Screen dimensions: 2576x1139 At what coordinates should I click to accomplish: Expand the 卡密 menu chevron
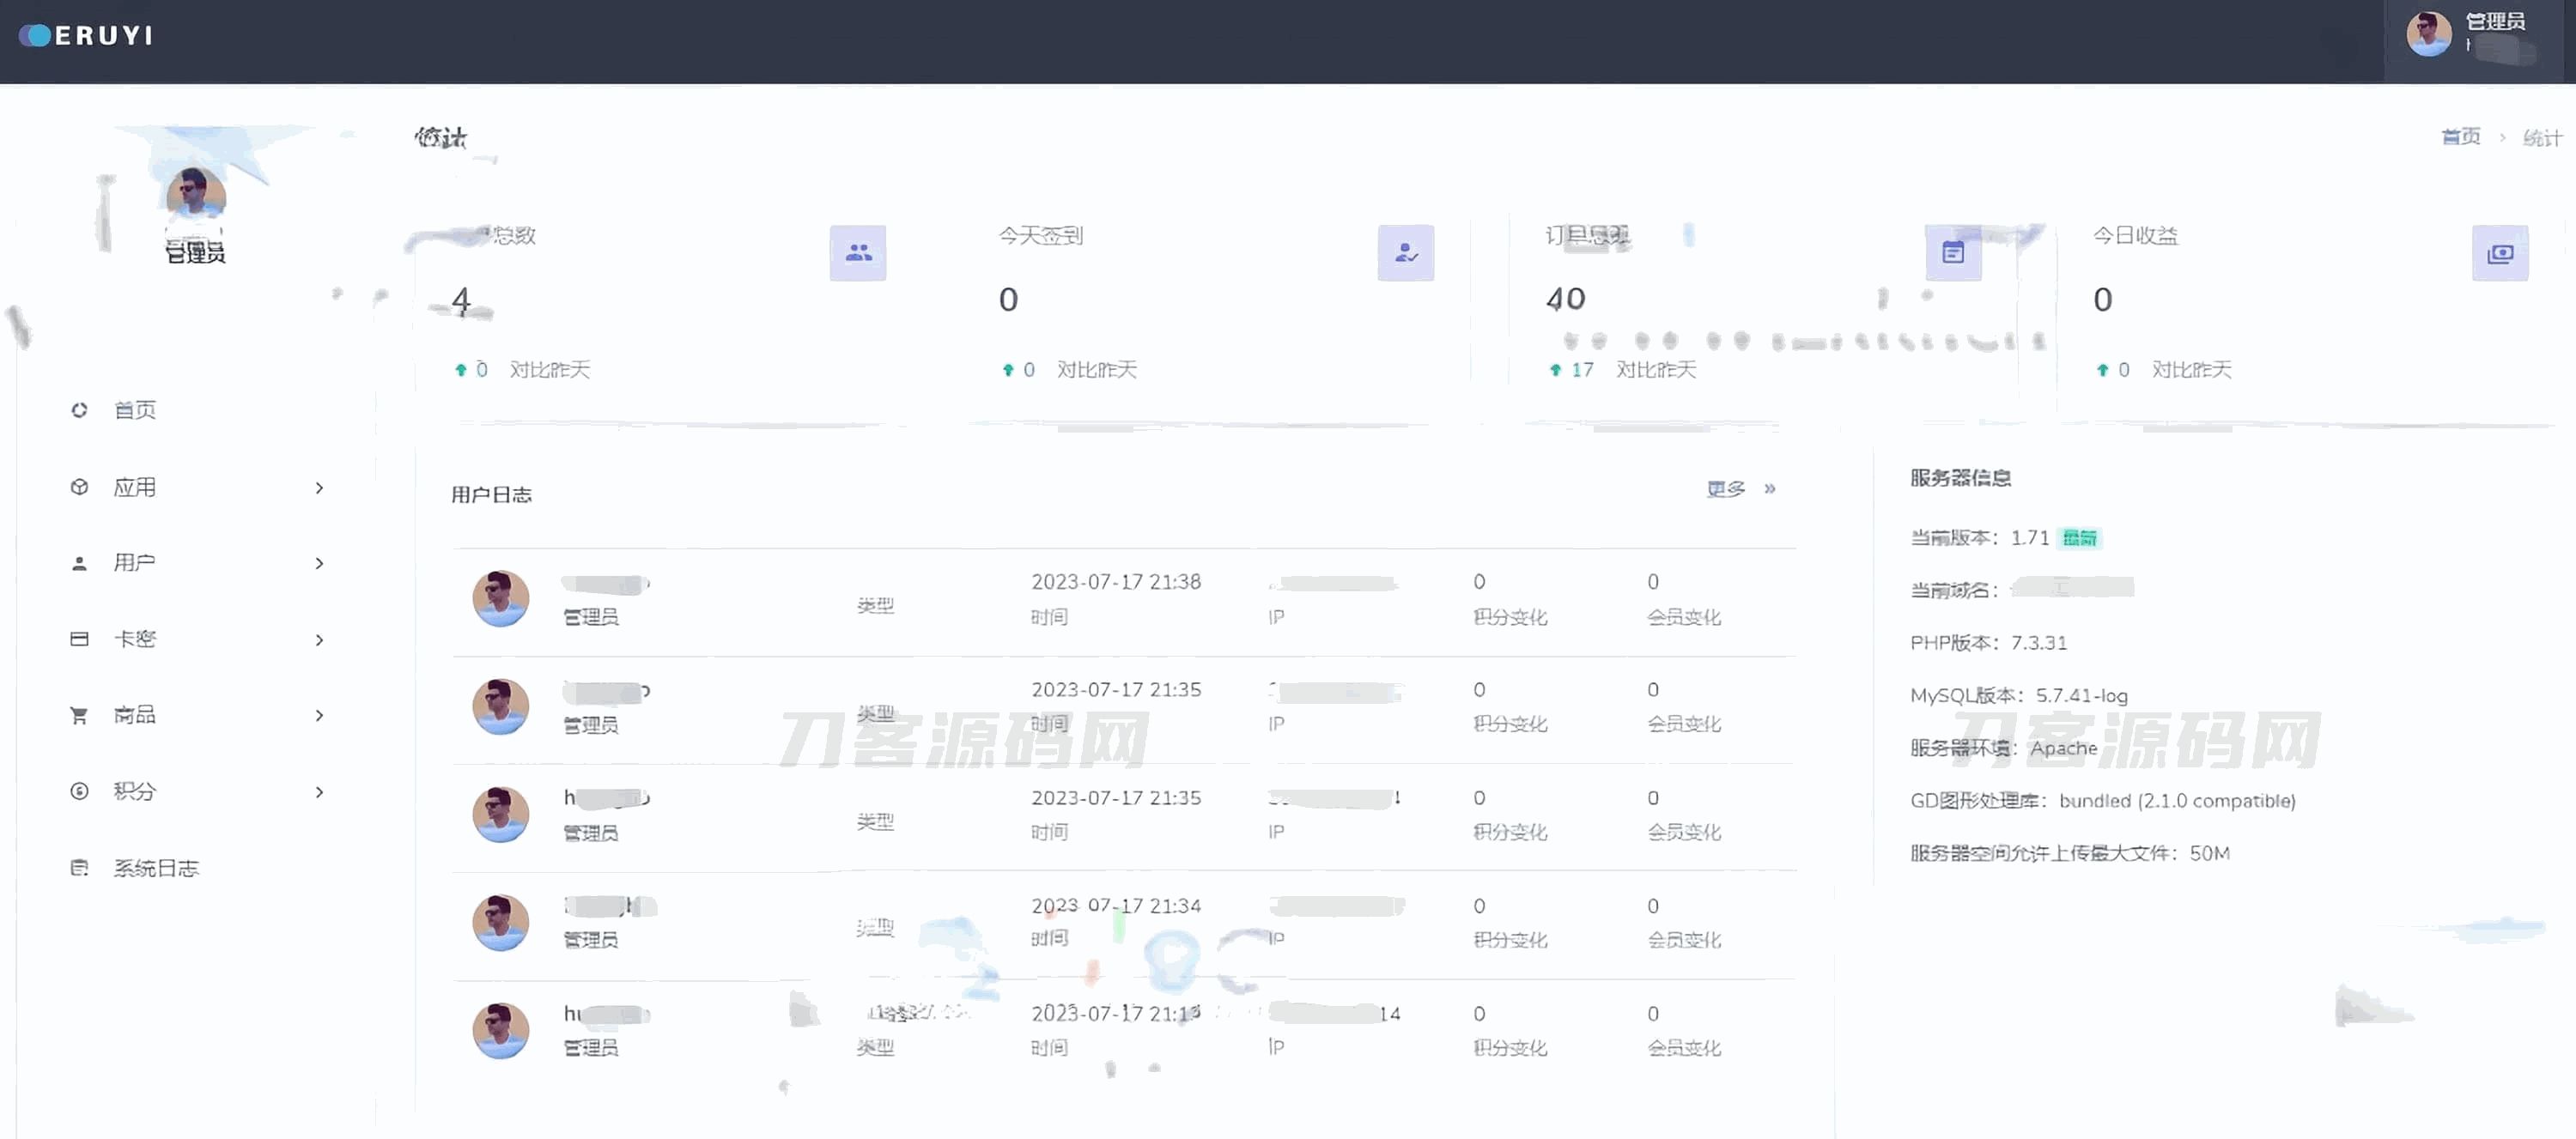tap(319, 640)
